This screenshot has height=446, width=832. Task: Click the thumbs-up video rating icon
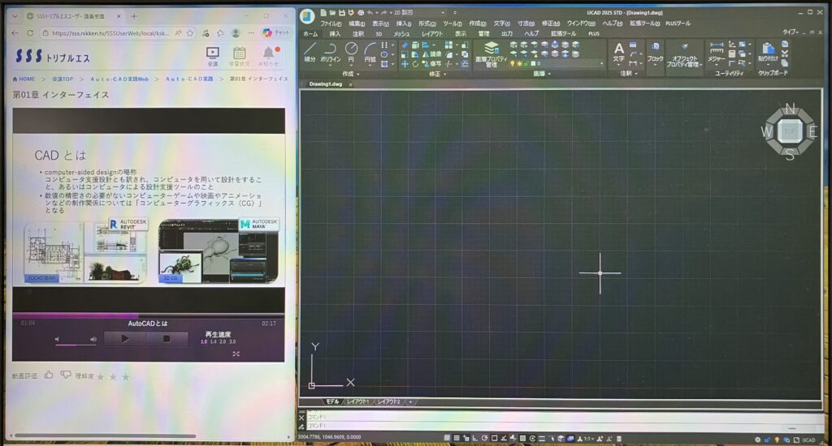[x=49, y=375]
